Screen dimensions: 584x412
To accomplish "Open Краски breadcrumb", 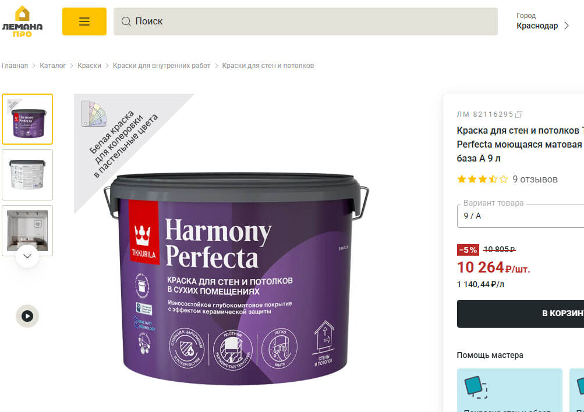I will pos(90,66).
